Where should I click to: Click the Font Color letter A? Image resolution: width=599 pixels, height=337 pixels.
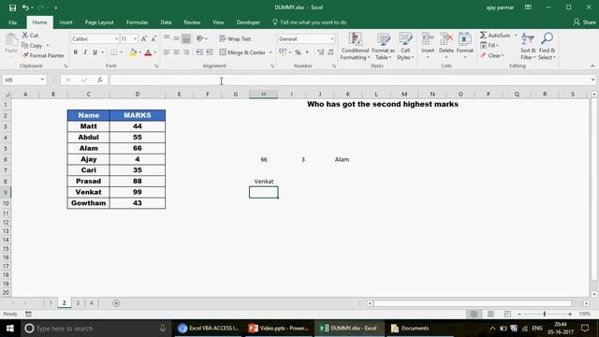(x=148, y=52)
